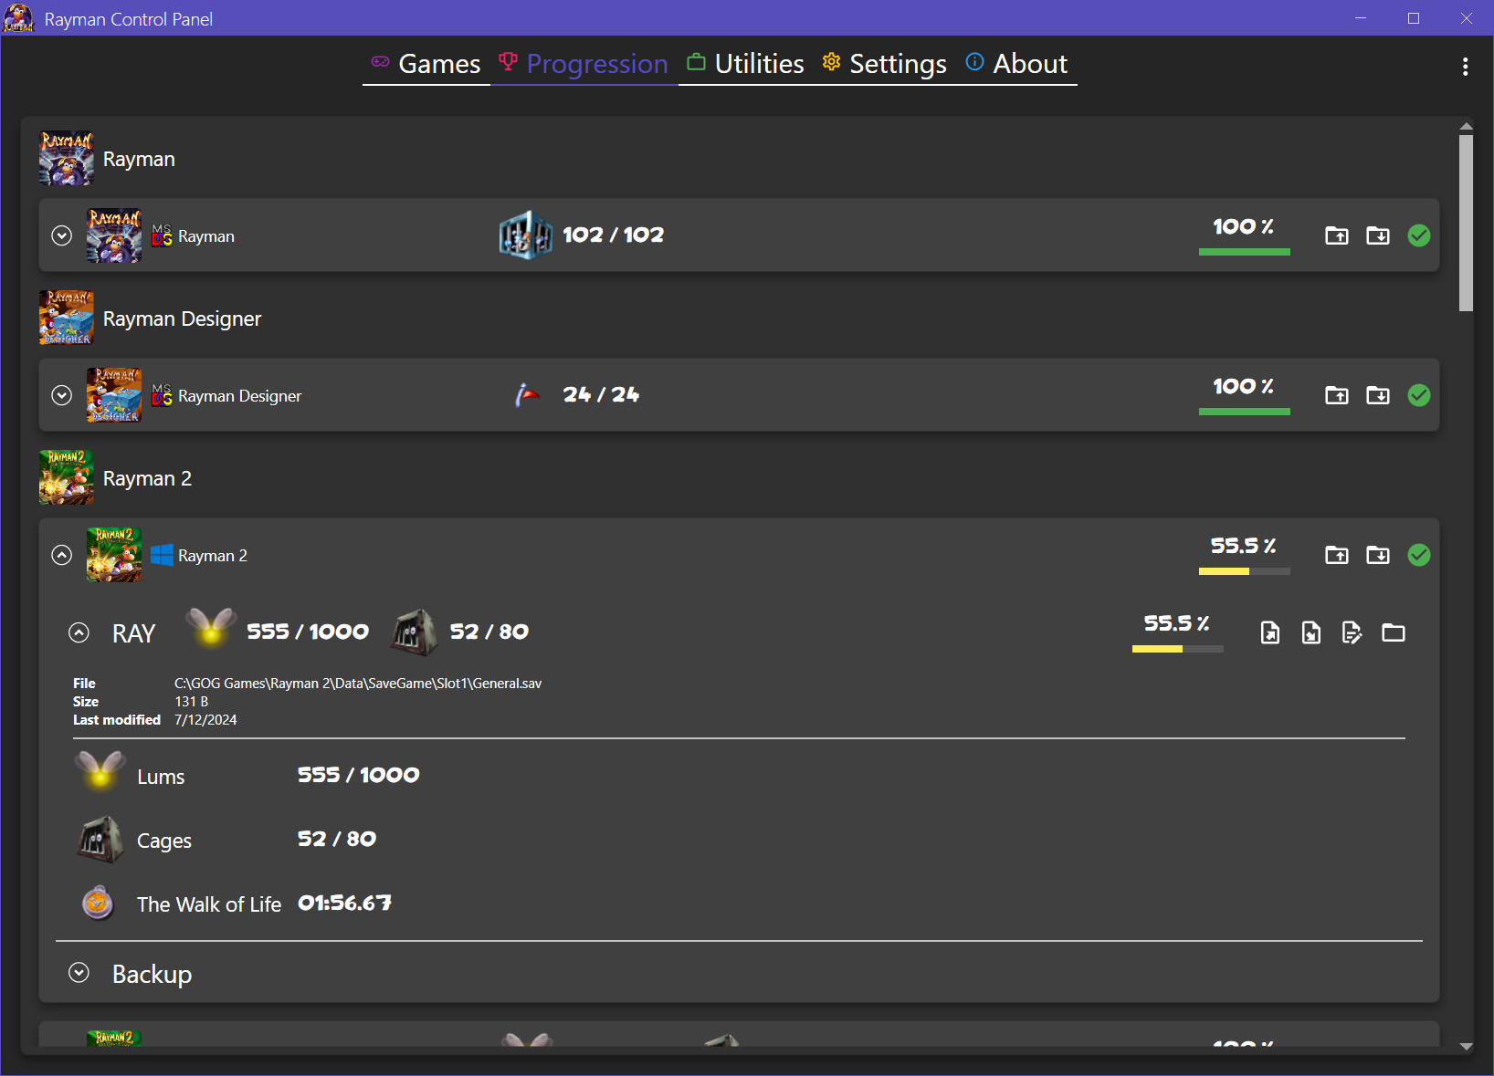This screenshot has width=1494, height=1076.
Task: Click the Rayman Designer group heading text
Action: 183,319
